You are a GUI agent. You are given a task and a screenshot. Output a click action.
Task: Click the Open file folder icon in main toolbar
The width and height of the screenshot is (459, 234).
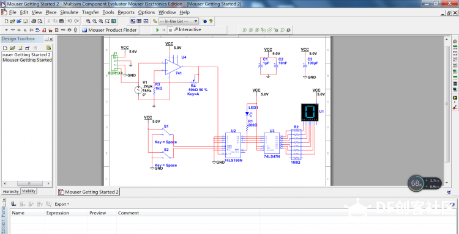(x=13, y=21)
